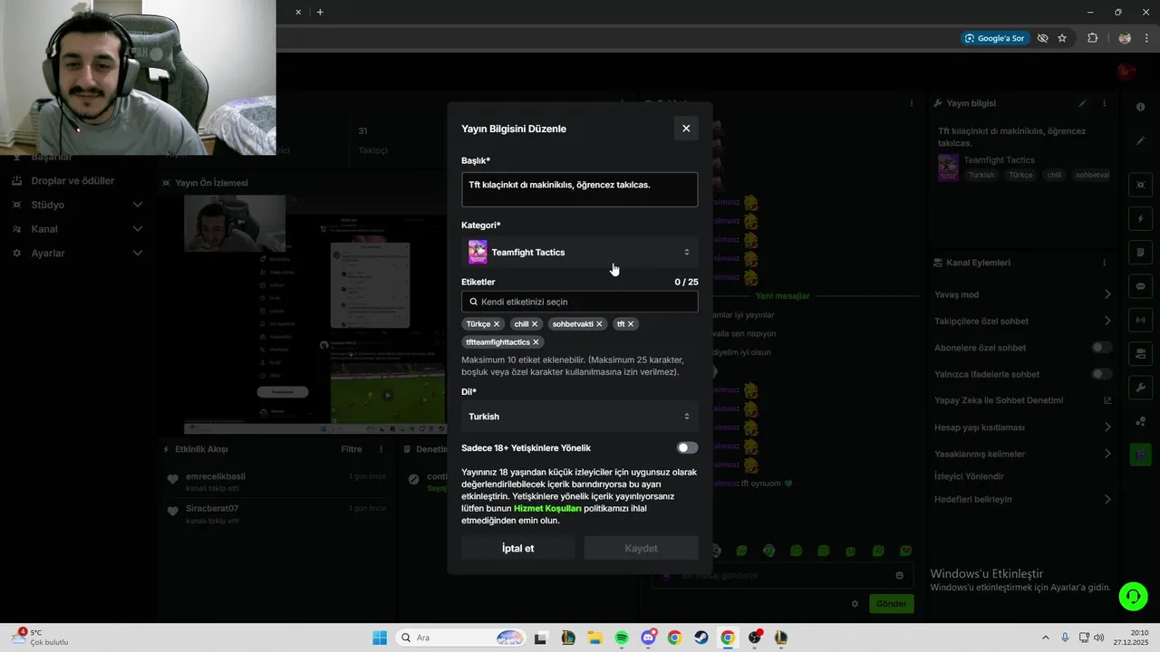Open the Chrome extensions puzzle icon
Image resolution: width=1160 pixels, height=652 pixels.
click(x=1092, y=38)
